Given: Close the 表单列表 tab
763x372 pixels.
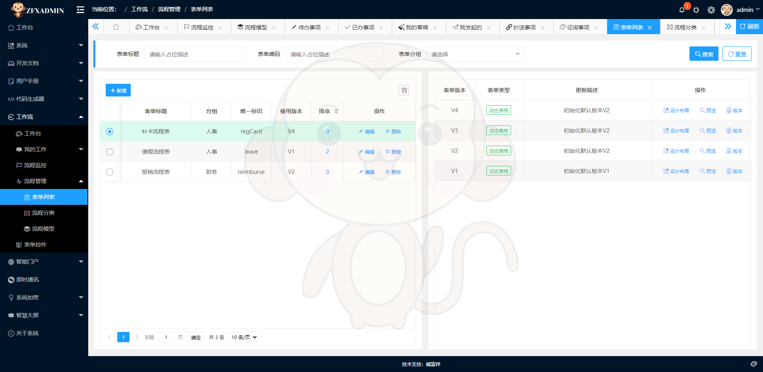Looking at the screenshot, I should pos(650,27).
